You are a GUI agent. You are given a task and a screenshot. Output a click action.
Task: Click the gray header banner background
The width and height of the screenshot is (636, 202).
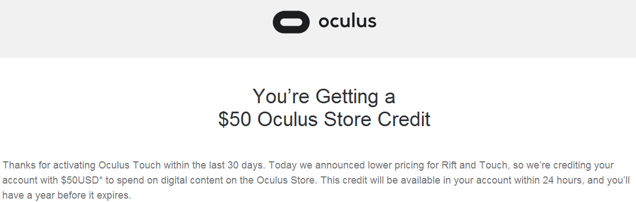coord(122,28)
